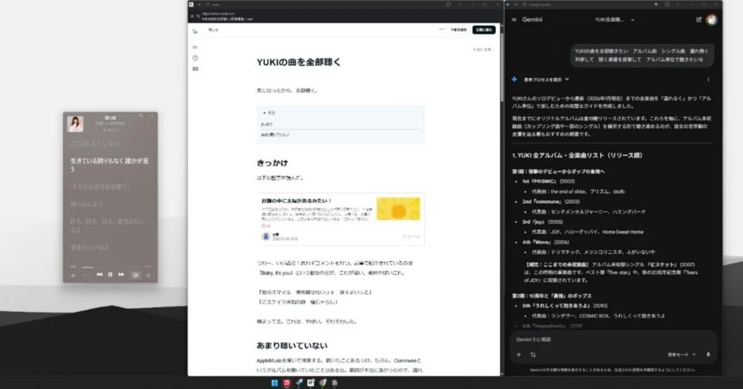Reload the Google Gemini browser window
This screenshot has height=389, width=743.
click(524, 4)
